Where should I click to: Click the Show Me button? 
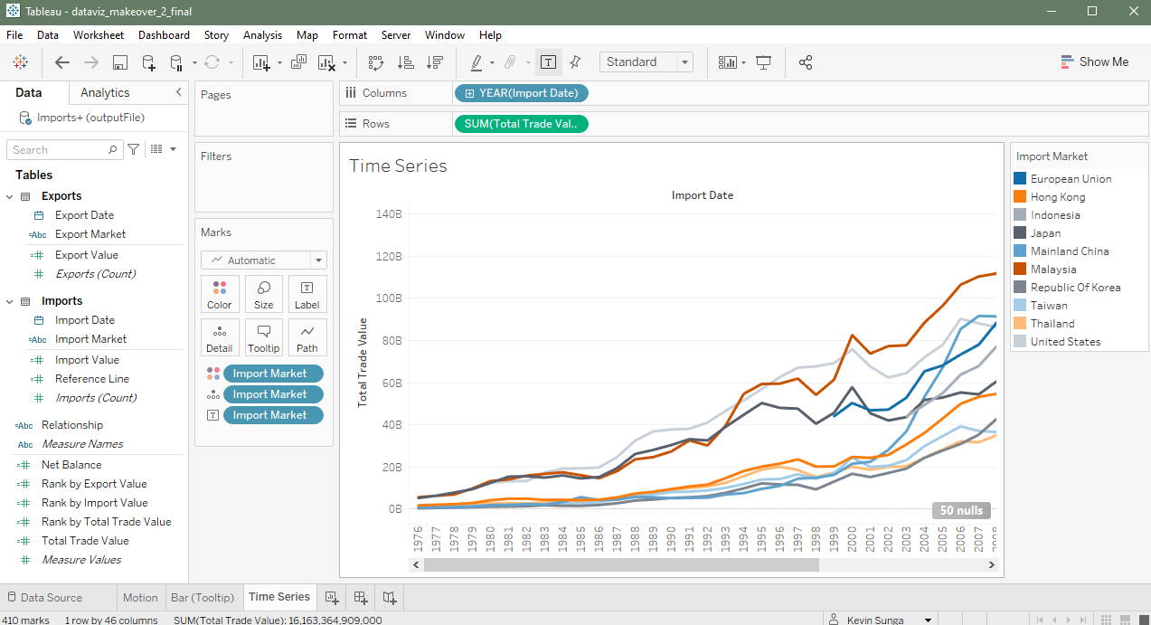[x=1094, y=62]
